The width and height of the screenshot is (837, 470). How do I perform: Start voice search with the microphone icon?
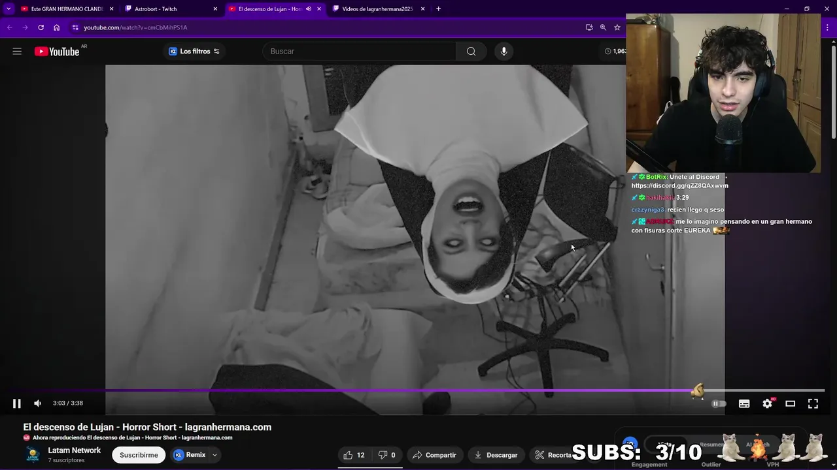point(504,51)
